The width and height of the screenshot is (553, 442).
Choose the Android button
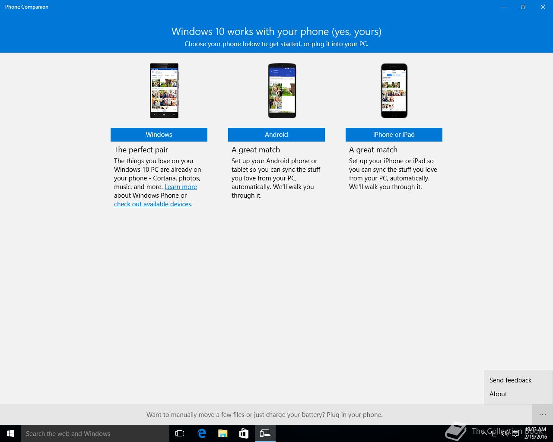(276, 135)
